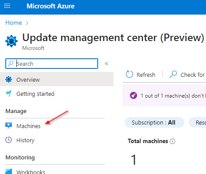The width and height of the screenshot is (206, 174).
Task: Open Workbooks under Monitoring
Action: point(31,172)
